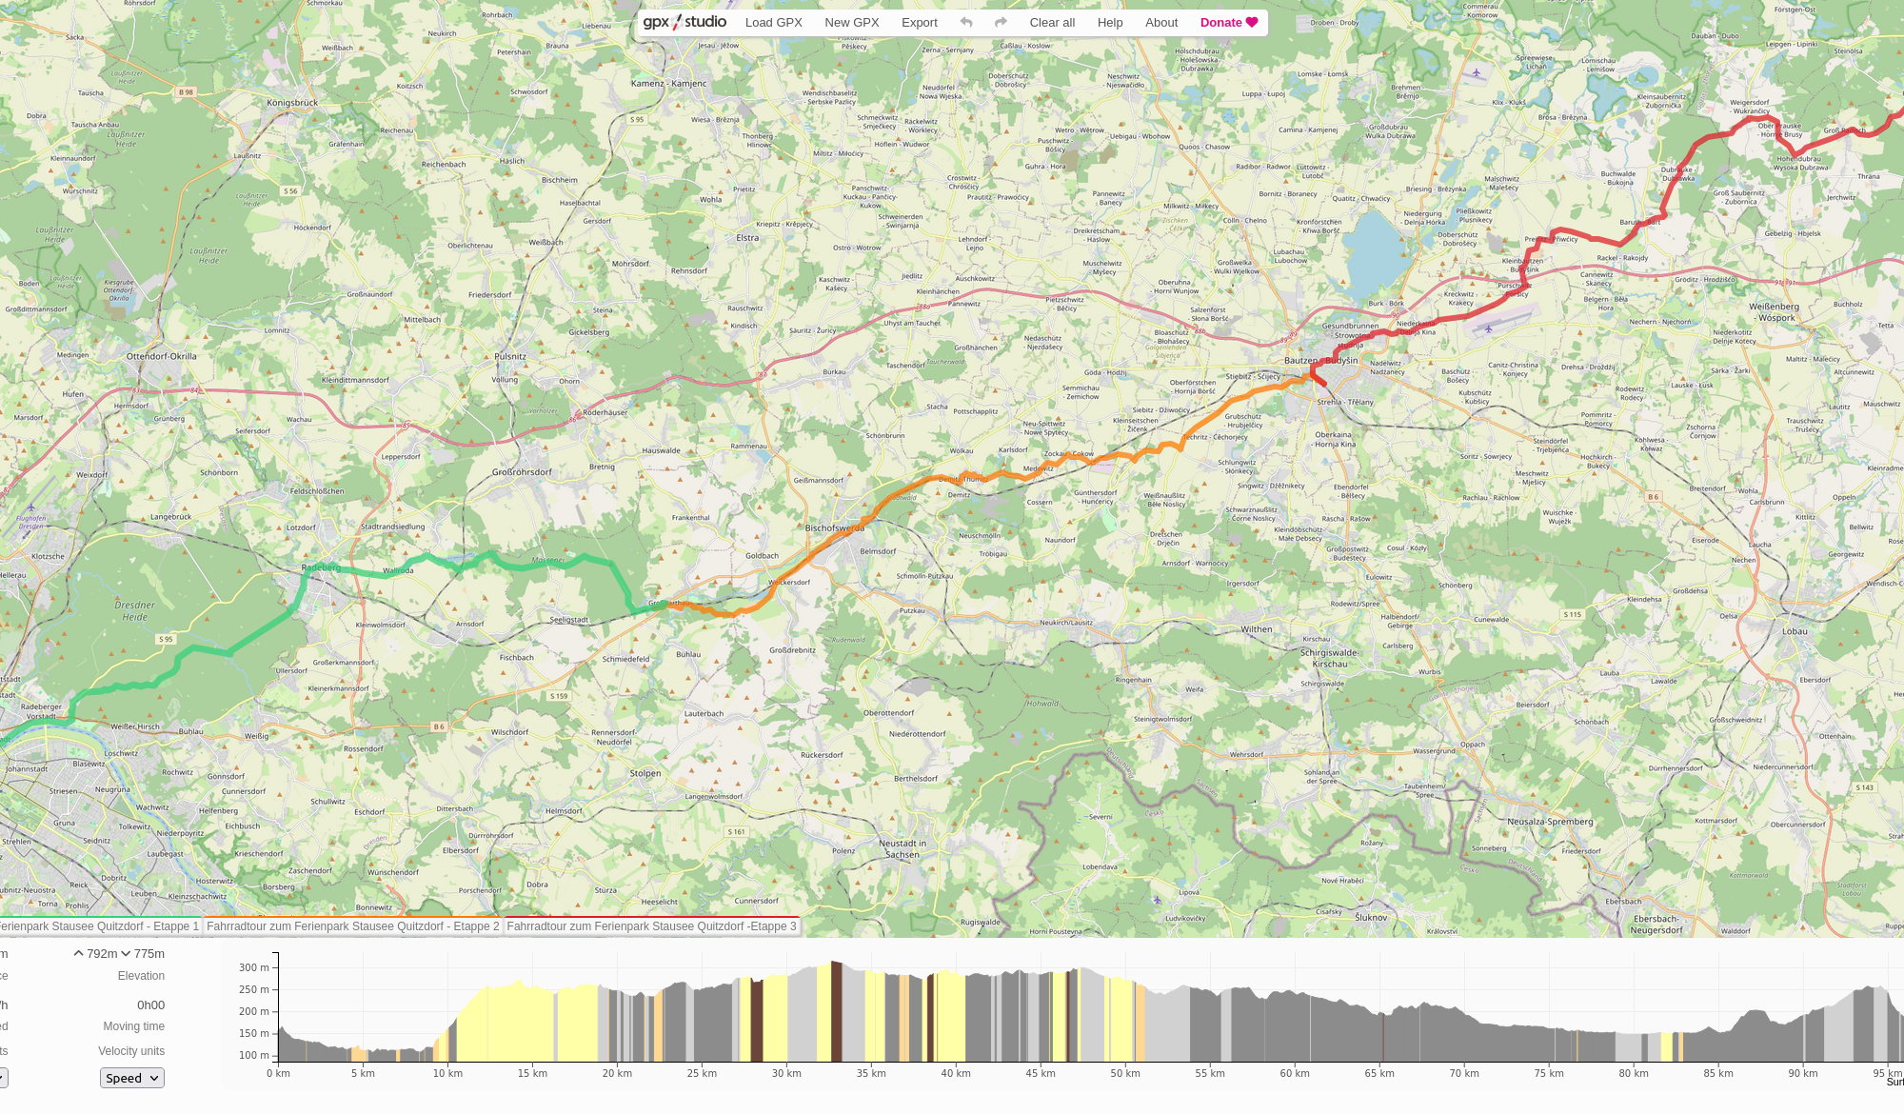Open the partially hidden left dropdown
The width and height of the screenshot is (1904, 1114).
click(3, 1078)
